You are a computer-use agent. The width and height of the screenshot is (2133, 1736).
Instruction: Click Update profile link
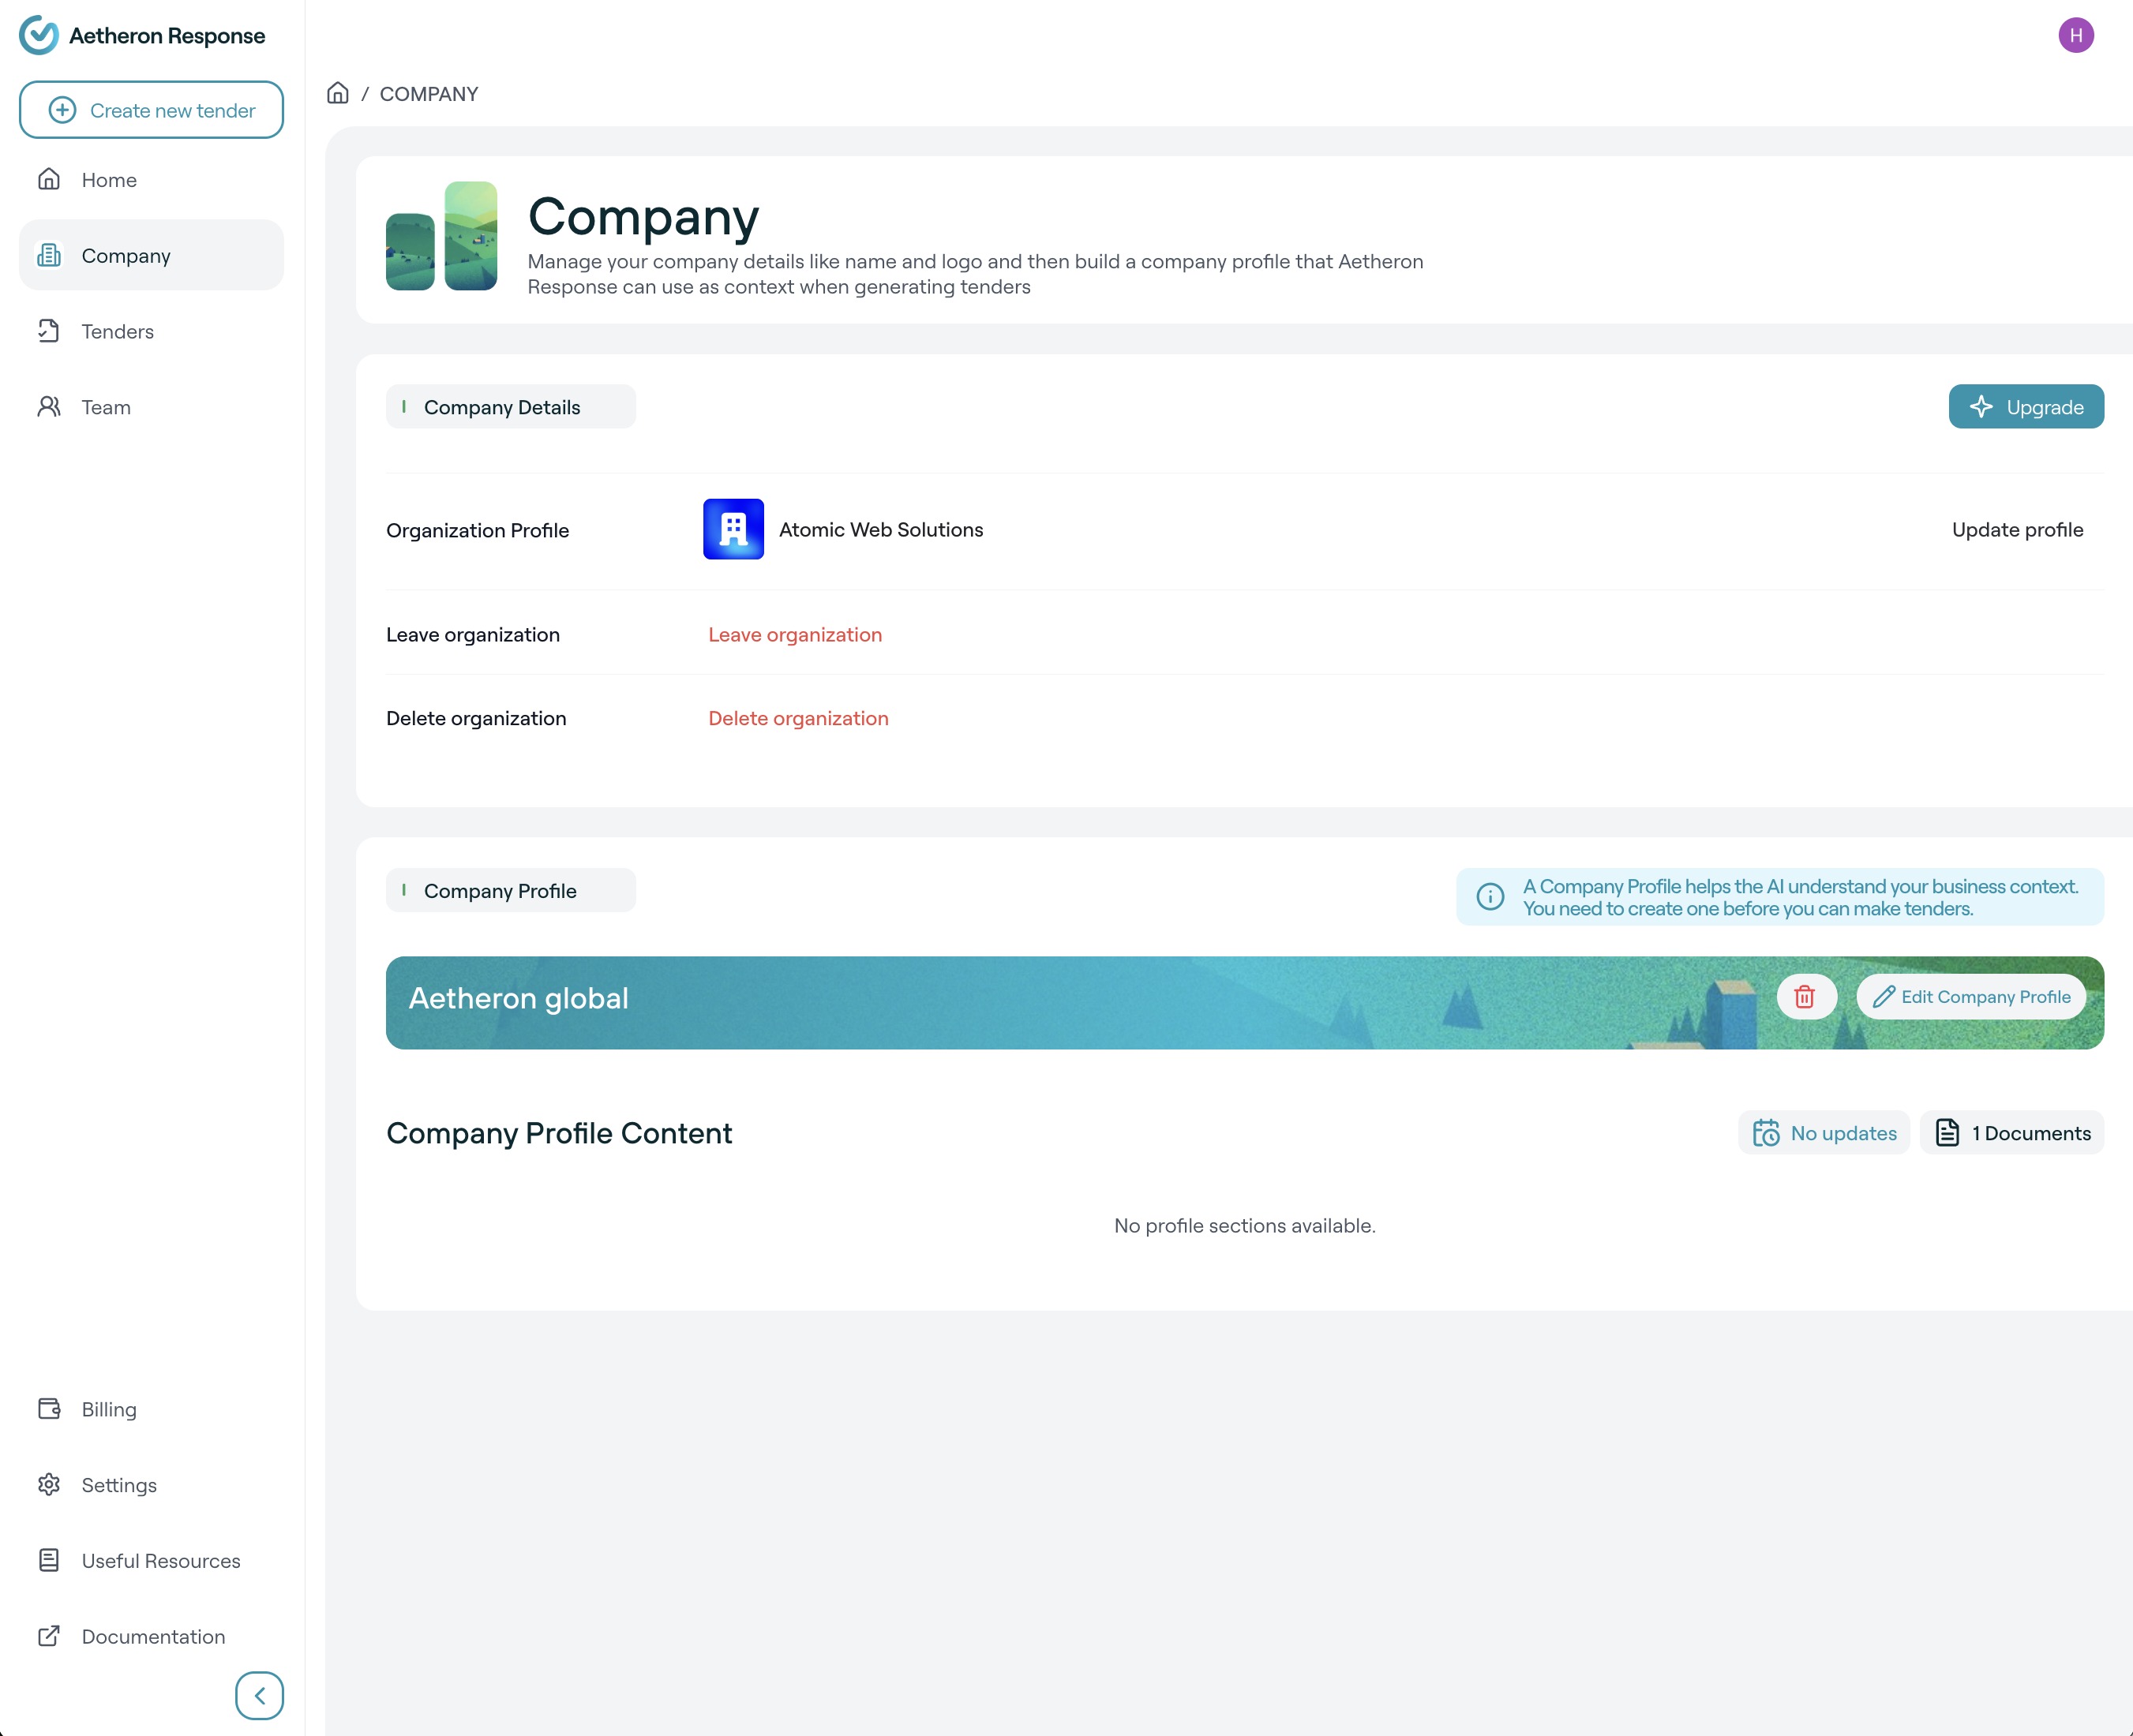[2017, 530]
